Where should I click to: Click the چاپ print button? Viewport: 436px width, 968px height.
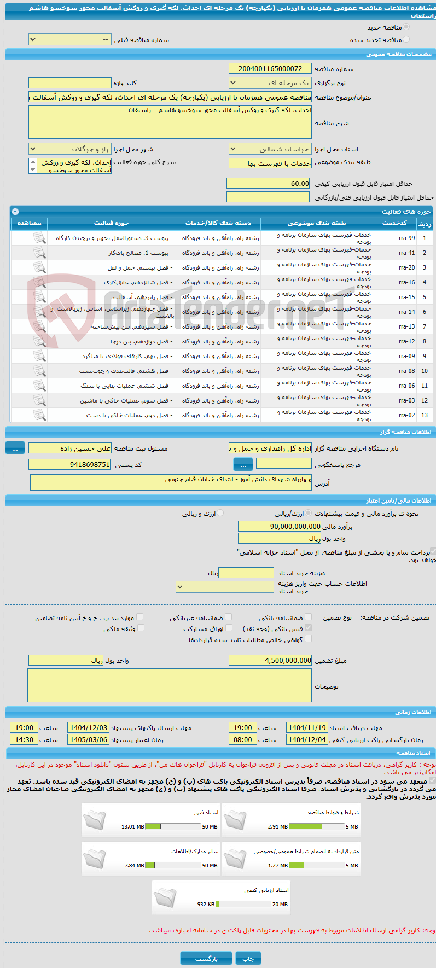click(248, 958)
